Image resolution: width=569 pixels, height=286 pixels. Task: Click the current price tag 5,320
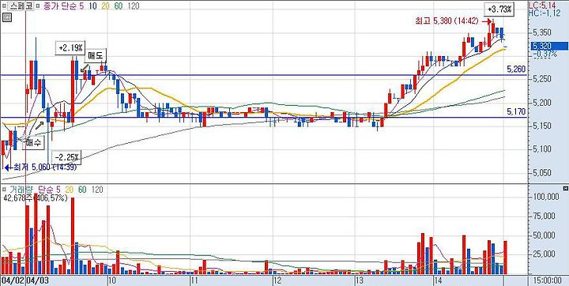coord(548,46)
